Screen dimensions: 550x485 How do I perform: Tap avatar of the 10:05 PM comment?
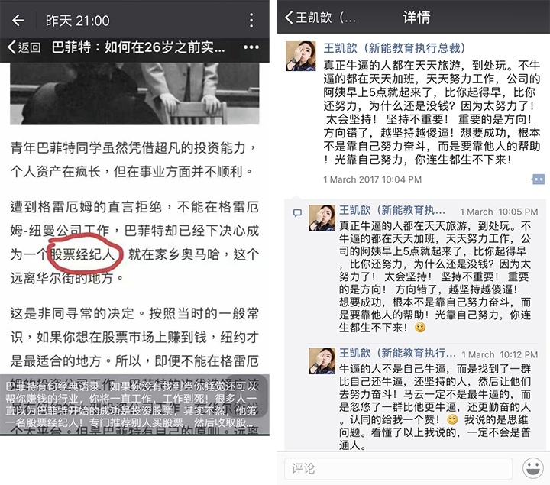(x=322, y=218)
